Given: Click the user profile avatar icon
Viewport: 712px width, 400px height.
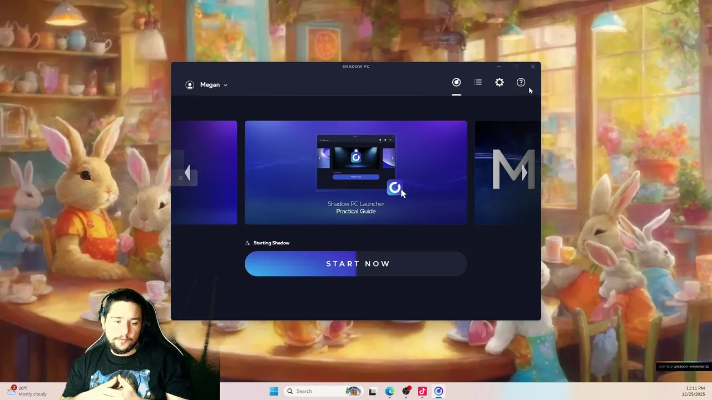Looking at the screenshot, I should click(x=190, y=85).
